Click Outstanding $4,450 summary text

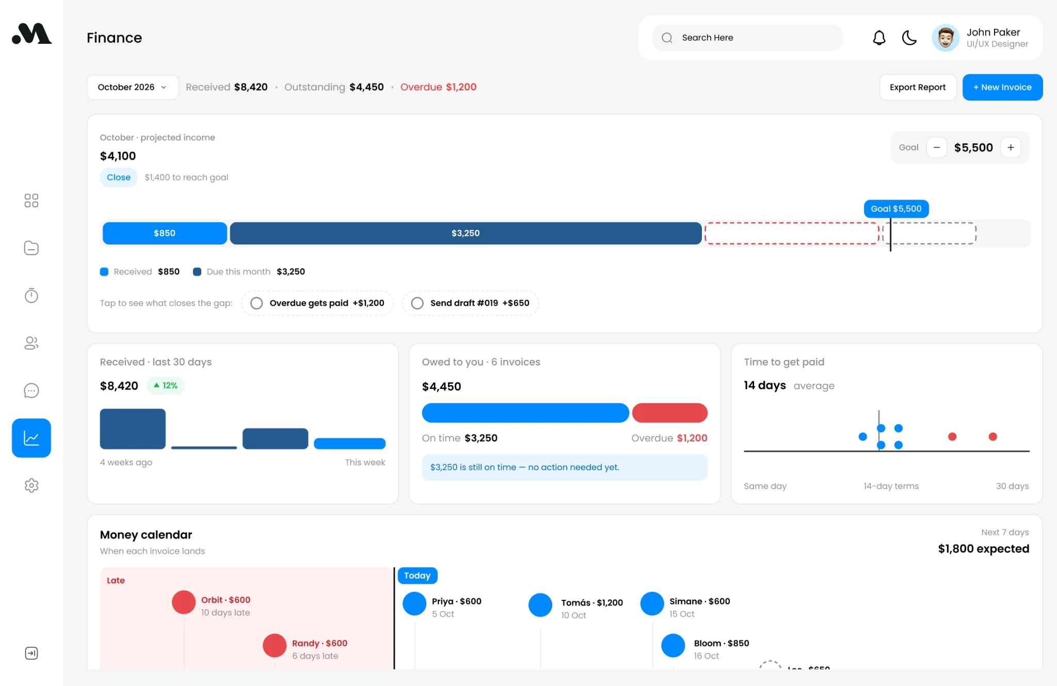click(x=334, y=87)
